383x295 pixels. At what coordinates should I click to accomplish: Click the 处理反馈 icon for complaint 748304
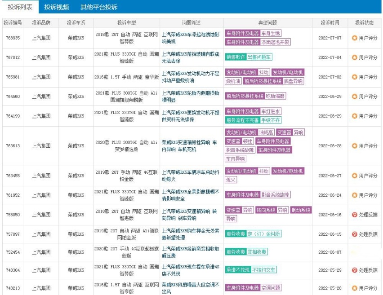point(354,270)
